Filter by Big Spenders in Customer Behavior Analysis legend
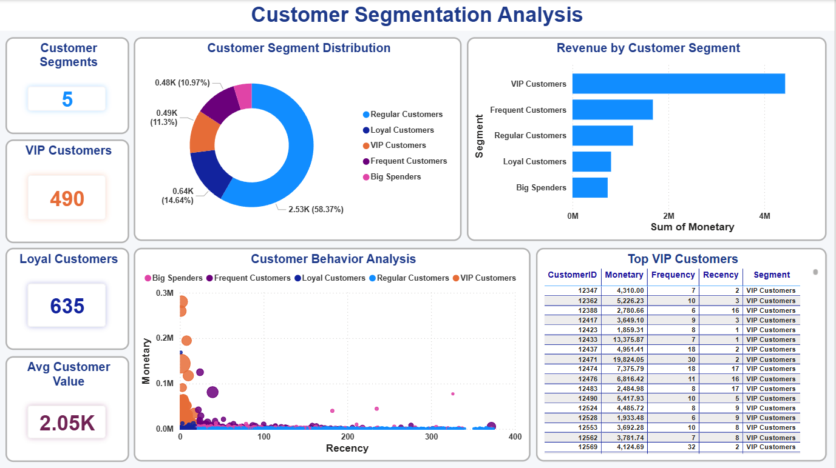Image resolution: width=836 pixels, height=468 pixels. point(173,278)
